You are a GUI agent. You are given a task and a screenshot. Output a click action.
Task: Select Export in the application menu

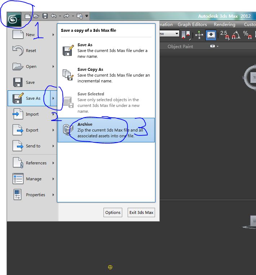click(x=32, y=130)
